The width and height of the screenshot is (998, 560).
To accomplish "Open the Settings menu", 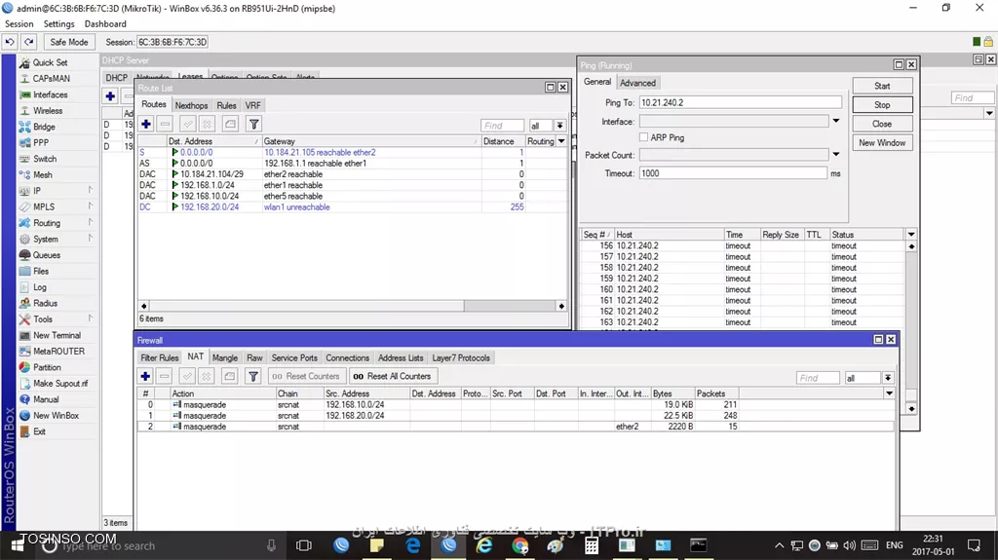I will (x=59, y=23).
